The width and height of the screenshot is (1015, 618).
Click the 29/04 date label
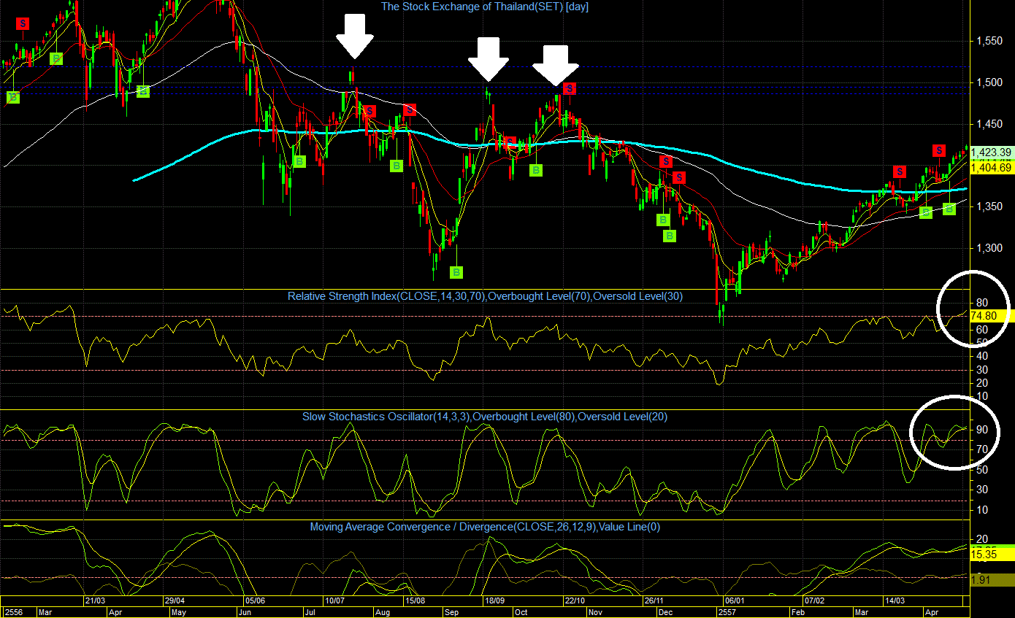click(173, 600)
